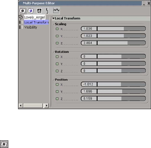Toggle animation button for Position X

click(57, 84)
